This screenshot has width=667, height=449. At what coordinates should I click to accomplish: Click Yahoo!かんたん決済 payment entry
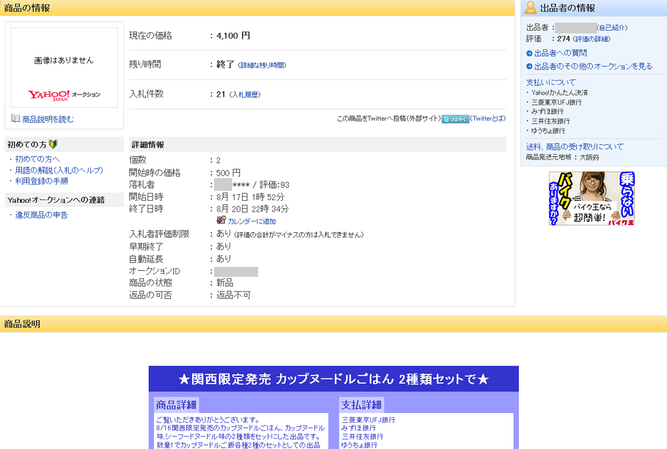point(560,92)
